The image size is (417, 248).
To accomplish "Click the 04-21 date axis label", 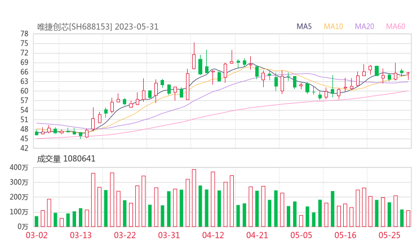I will [x=257, y=236].
